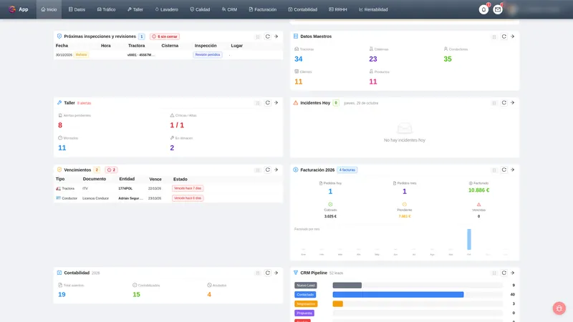Click the Negociación orange progress bar
Viewport: 573px width, 322px height.
tap(337, 303)
